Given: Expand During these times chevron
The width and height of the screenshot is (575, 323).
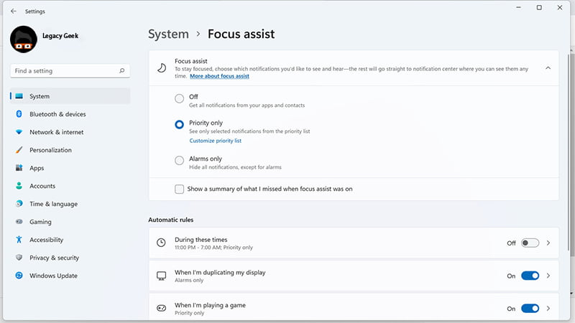Looking at the screenshot, I should point(548,243).
